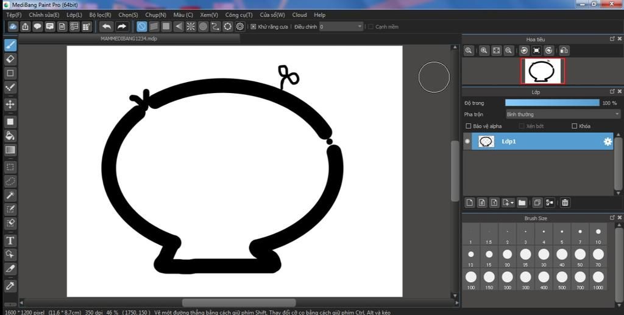Viewport: 624px width, 315px height.
Task: Click zoom out in the navigator panel
Action: 508,50
